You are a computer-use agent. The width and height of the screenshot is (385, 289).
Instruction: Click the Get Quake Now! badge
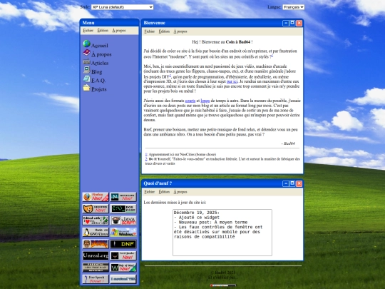(123, 256)
